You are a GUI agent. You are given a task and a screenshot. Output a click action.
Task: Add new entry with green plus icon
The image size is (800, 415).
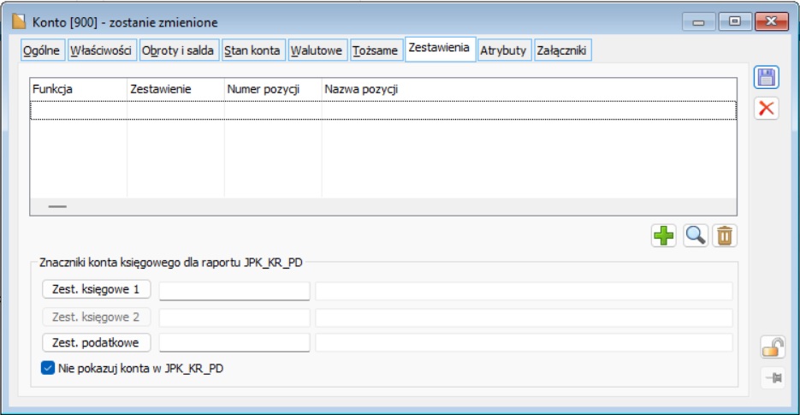[x=663, y=235]
